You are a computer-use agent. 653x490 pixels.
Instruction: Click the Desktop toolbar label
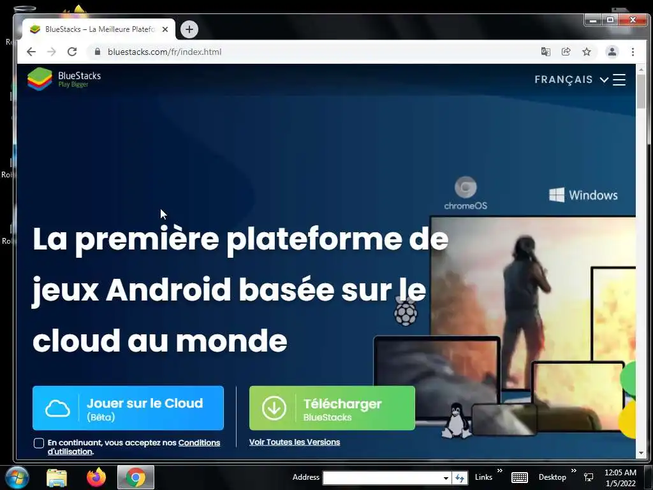552,477
